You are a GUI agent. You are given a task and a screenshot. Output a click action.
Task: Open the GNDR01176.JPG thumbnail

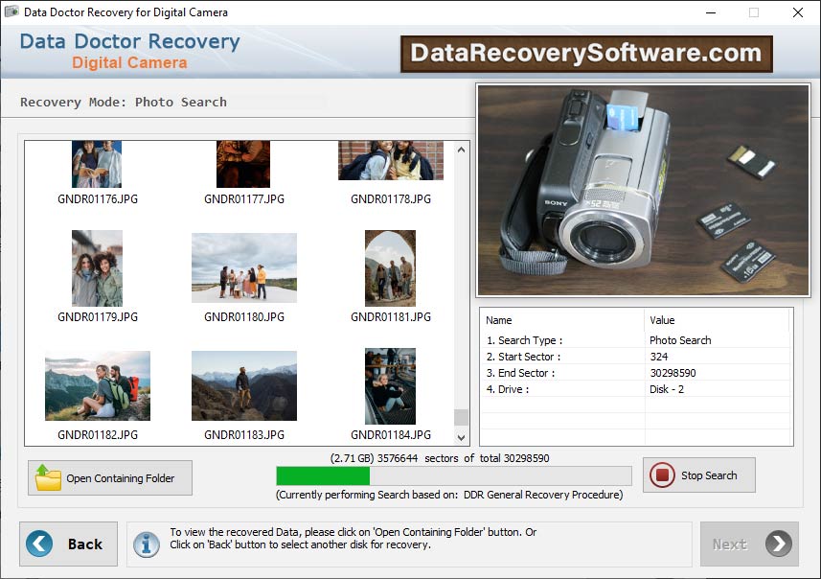pos(96,163)
